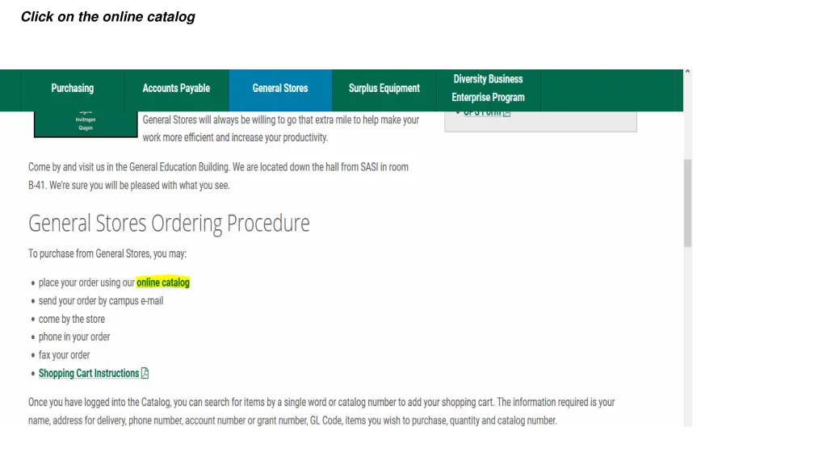Screen dimensions: 827x465
Task: Click the vertical scrollbar thumb
Action: coord(687,203)
